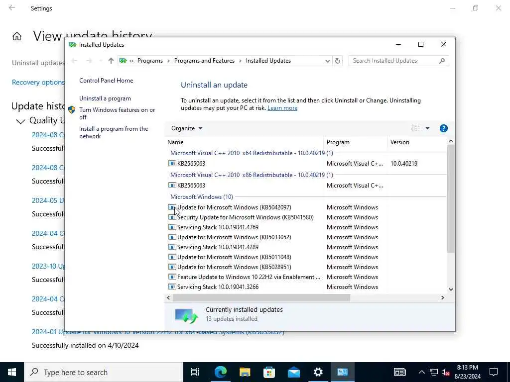Screen dimensions: 510x382
Task: Refresh the Installed Updates address bar
Action: [338, 61]
